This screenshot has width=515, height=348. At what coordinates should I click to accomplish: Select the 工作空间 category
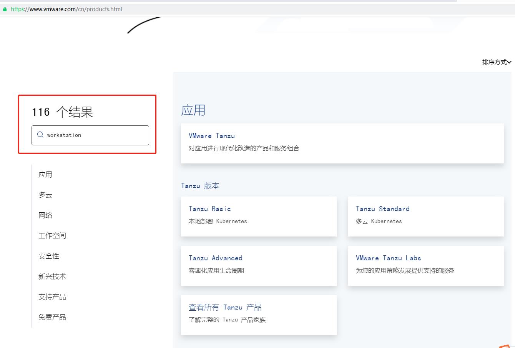52,235
